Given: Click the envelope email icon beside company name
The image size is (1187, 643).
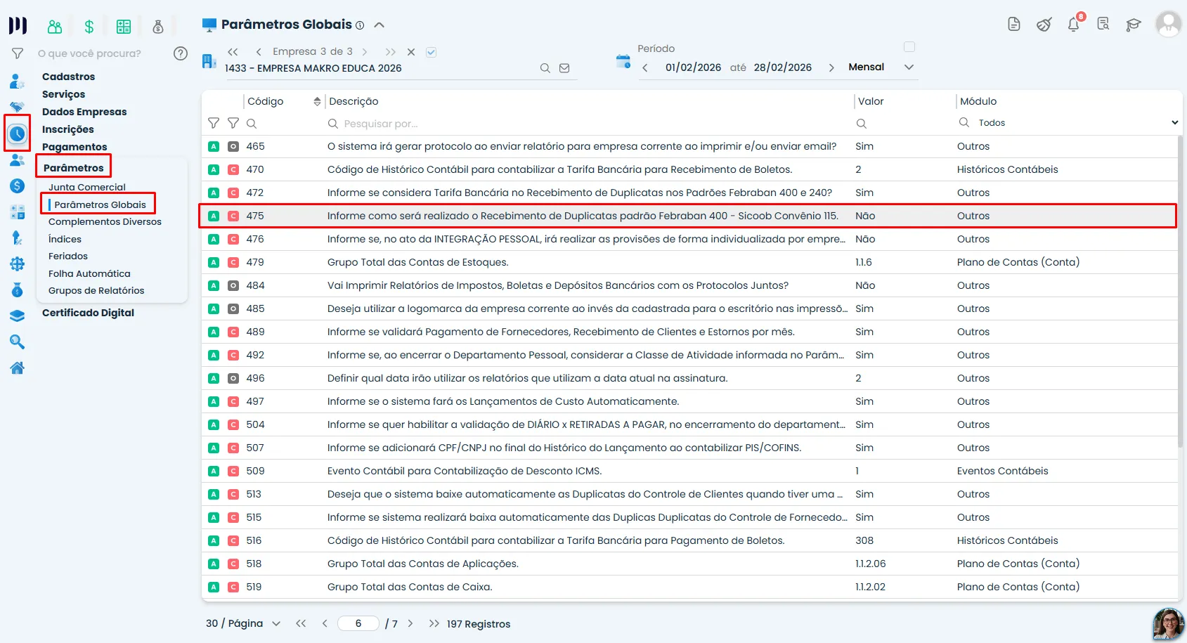Looking at the screenshot, I should coord(564,68).
